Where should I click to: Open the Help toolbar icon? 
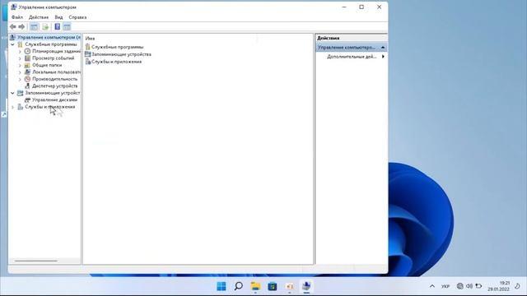(58, 26)
